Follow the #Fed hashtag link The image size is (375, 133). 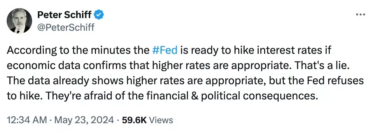click(x=165, y=51)
